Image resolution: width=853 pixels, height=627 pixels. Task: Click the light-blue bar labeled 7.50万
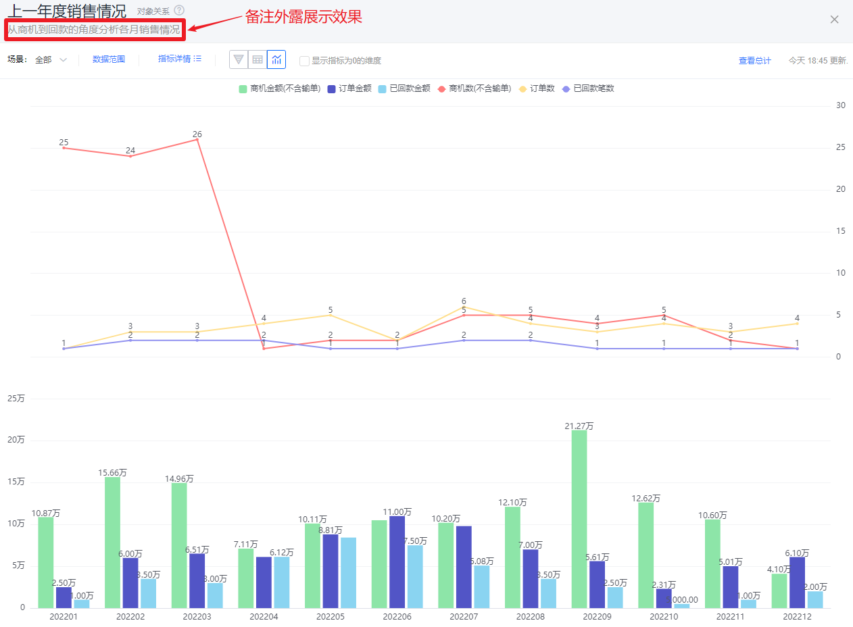415,576
